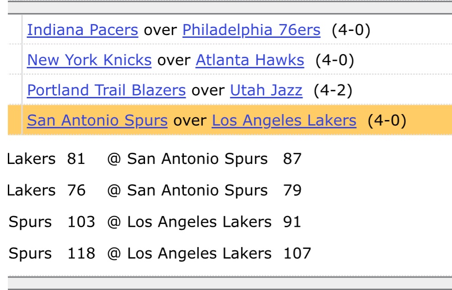452x290 pixels.
Task: Click the (4-2) series result
Action: coord(333,90)
